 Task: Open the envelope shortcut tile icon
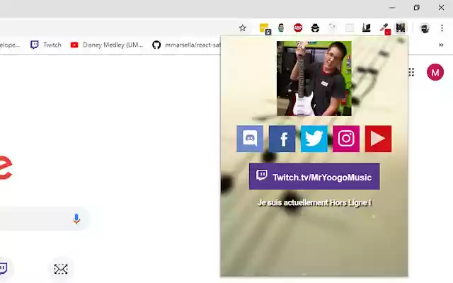click(61, 269)
